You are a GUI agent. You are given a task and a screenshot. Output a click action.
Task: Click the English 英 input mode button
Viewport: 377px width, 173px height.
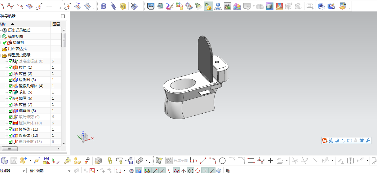(x=331, y=141)
